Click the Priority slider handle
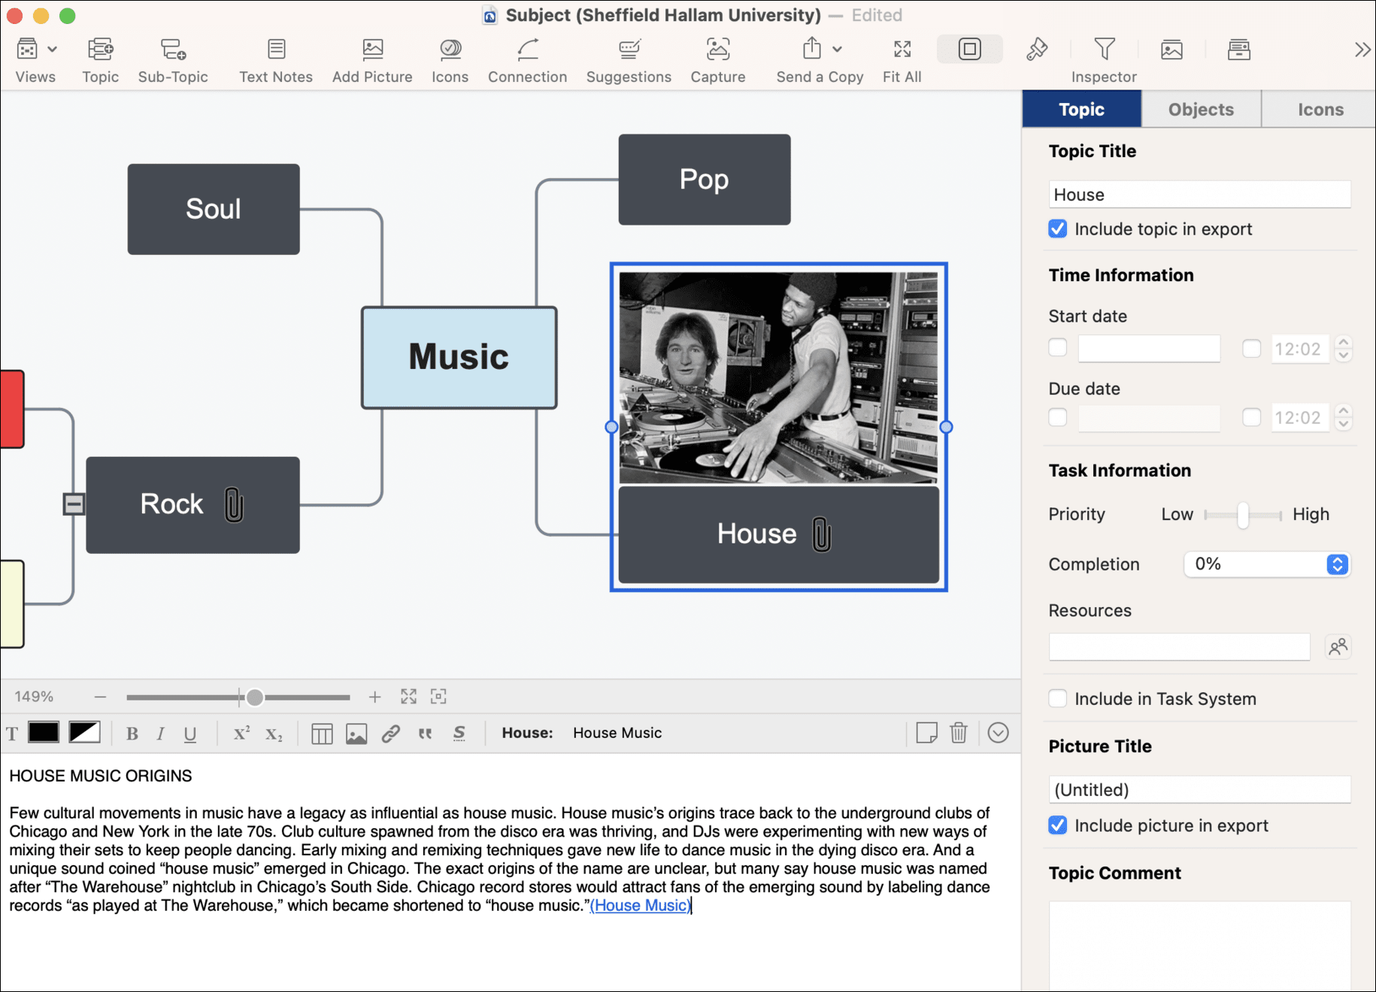This screenshot has height=992, width=1376. coord(1243,515)
